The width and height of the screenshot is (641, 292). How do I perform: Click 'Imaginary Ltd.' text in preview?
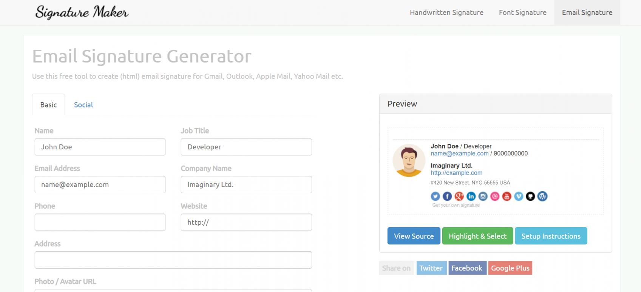[x=451, y=166]
